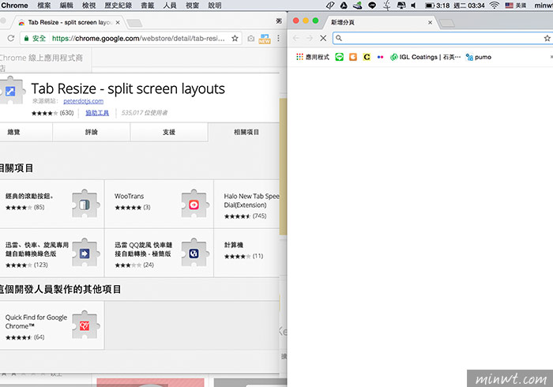553x387 pixels.
Task: Click the LINE chat bubble menu bar icon
Action: [x=372, y=6]
